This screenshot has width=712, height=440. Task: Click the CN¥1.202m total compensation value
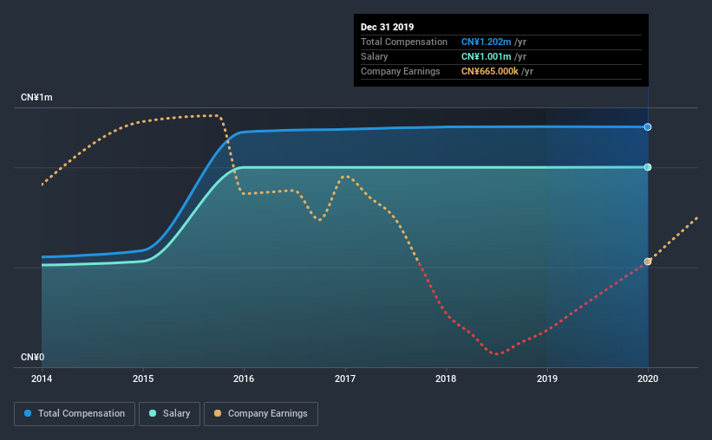(x=487, y=42)
